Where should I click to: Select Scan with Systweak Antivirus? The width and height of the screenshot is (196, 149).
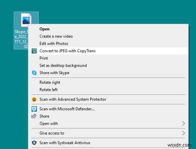pos(108,143)
